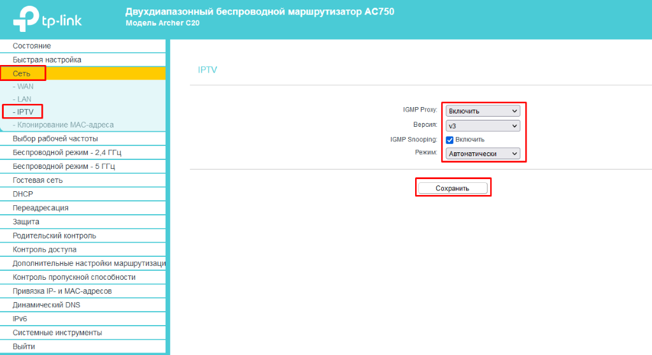Open the Состояние menu item
Screen dimensions: 652x355
(x=83, y=46)
